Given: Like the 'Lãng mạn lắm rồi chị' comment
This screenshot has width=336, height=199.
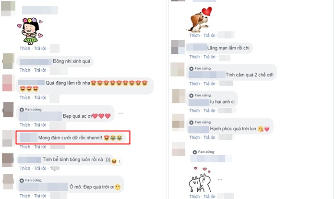Looking at the screenshot, I should [x=194, y=57].
